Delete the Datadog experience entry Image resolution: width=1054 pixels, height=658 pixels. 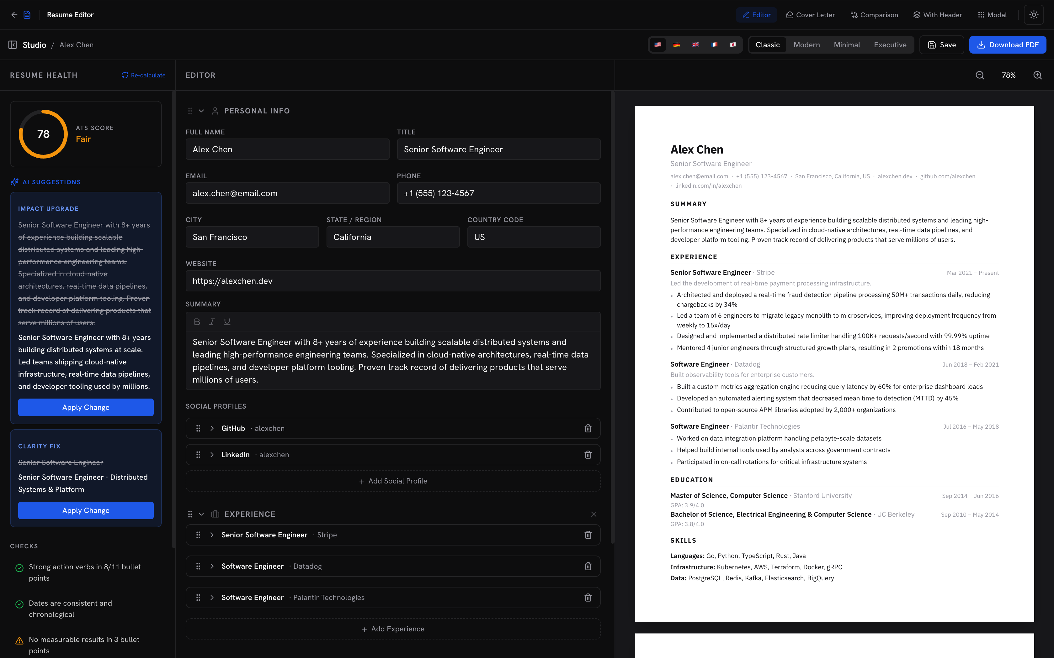588,566
